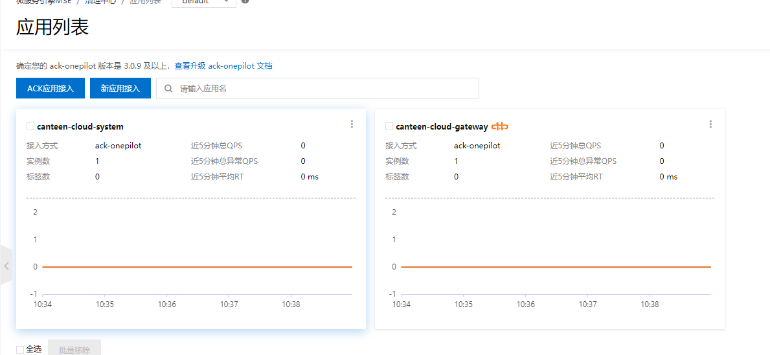Open the 查看升级 ack-onepilot 文档 link
Viewport: 770px width, 355px height.
tap(223, 66)
